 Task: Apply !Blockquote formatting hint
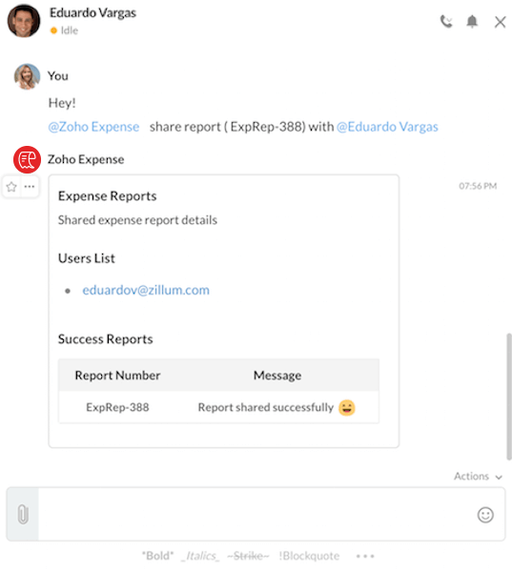click(309, 556)
